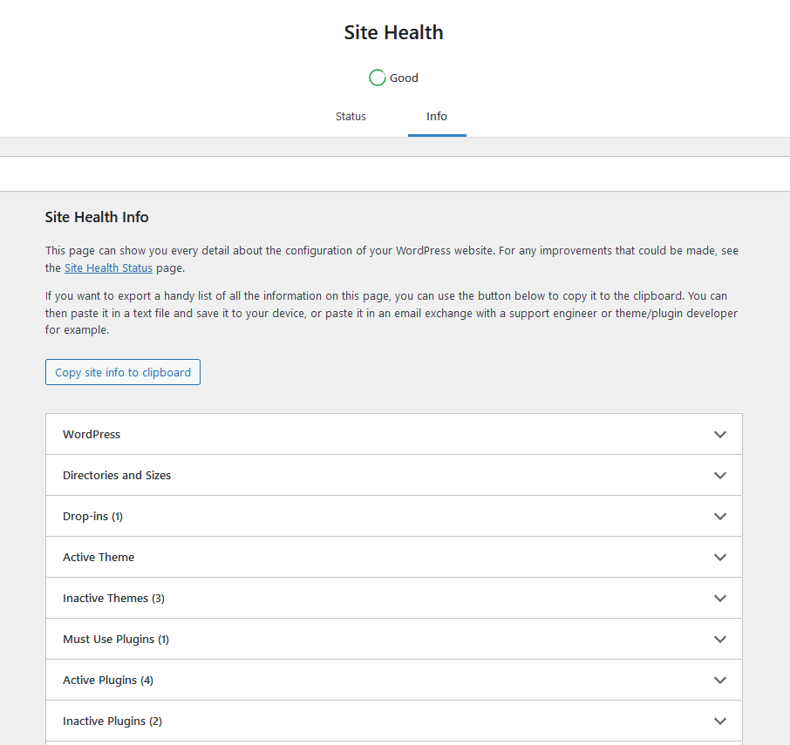The height and width of the screenshot is (745, 790).
Task: Expand the Drop-ins (1) section
Action: pos(394,517)
